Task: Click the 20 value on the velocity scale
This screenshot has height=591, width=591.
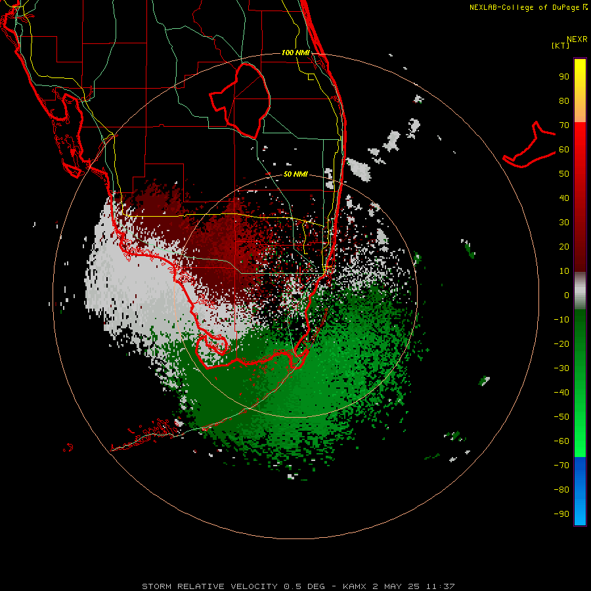Action: click(x=564, y=246)
